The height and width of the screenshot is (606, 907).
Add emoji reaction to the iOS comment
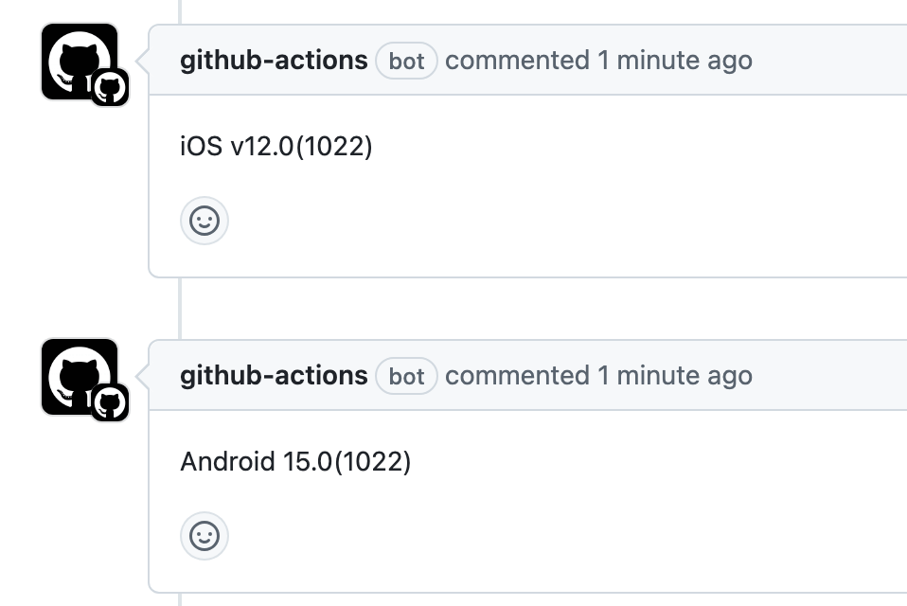(x=205, y=221)
